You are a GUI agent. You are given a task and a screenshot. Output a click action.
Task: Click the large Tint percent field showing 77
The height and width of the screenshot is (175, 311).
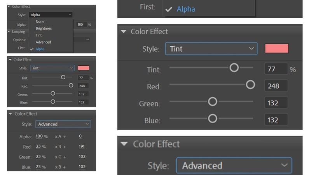coord(276,69)
